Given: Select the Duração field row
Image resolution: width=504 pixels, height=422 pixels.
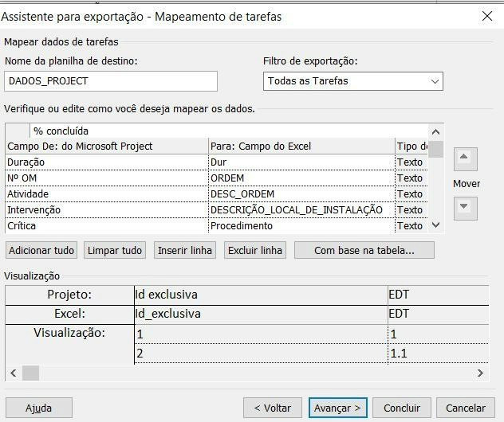Looking at the screenshot, I should [216, 162].
